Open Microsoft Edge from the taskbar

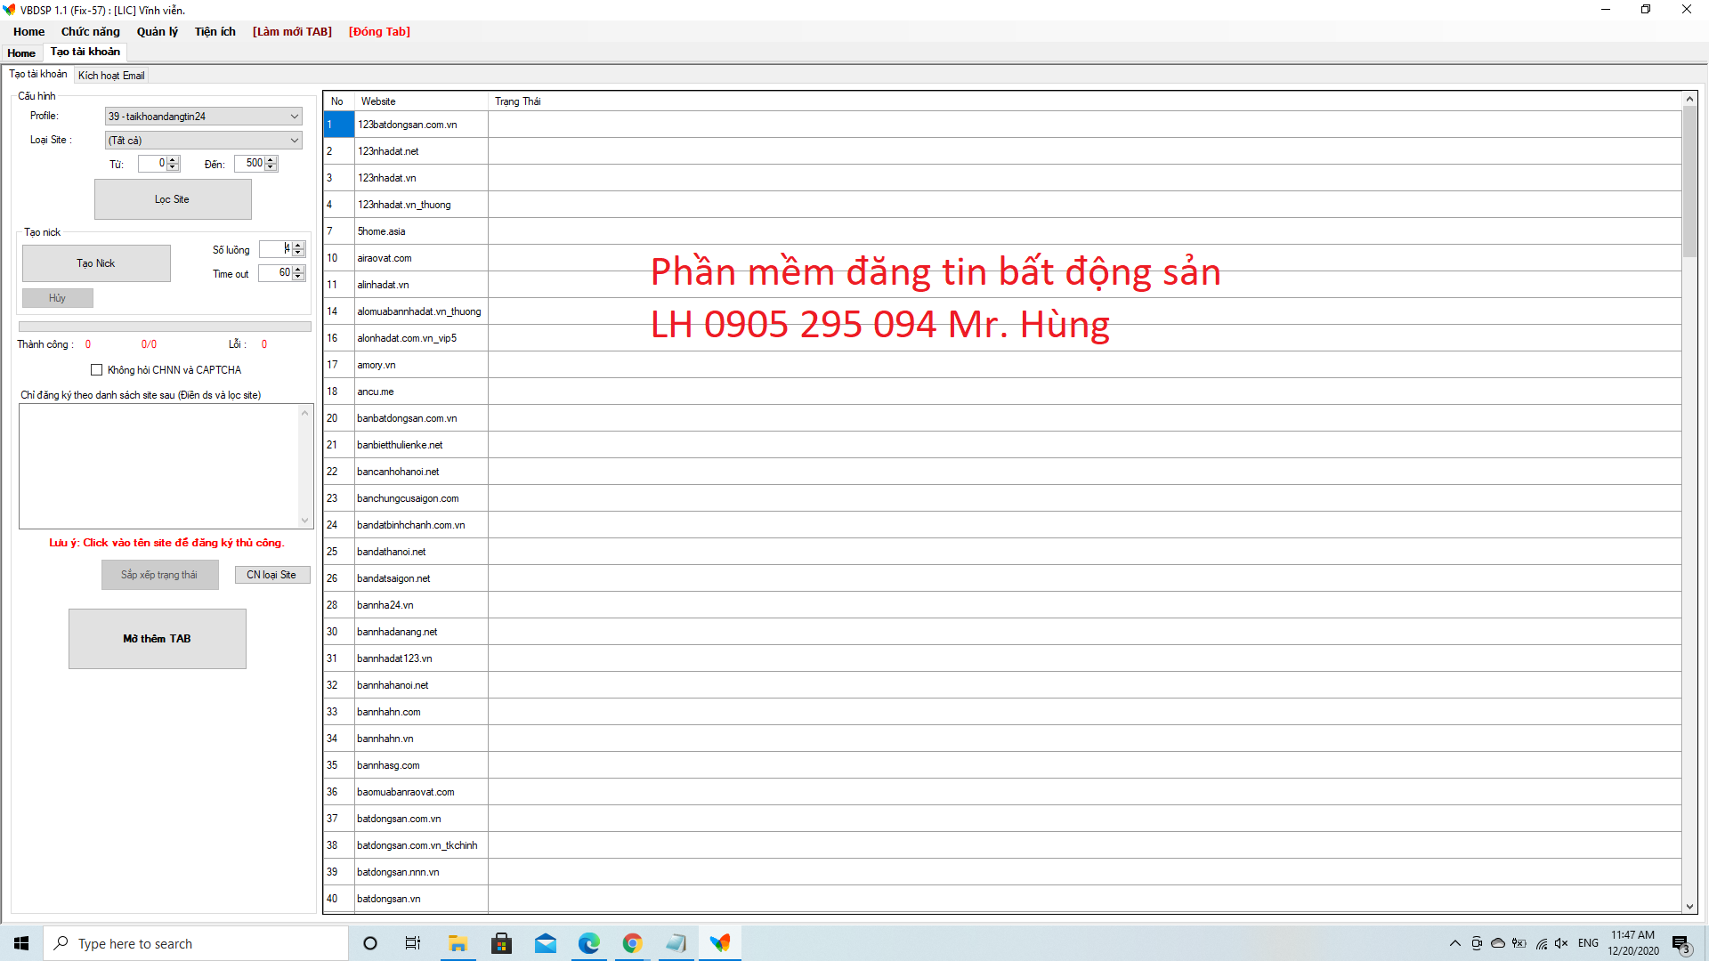[x=588, y=943]
